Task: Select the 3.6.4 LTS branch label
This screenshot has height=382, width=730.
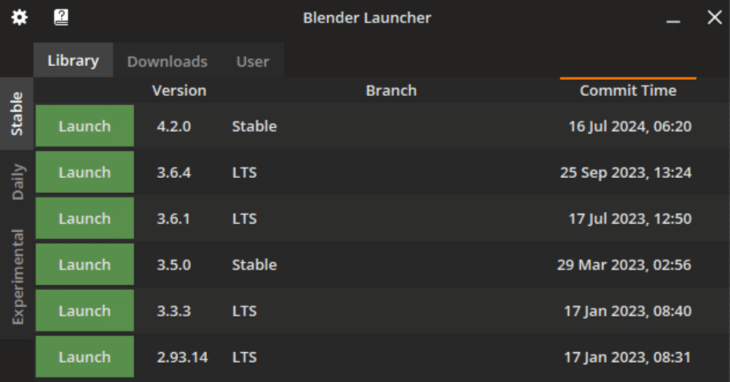Action: pos(244,172)
